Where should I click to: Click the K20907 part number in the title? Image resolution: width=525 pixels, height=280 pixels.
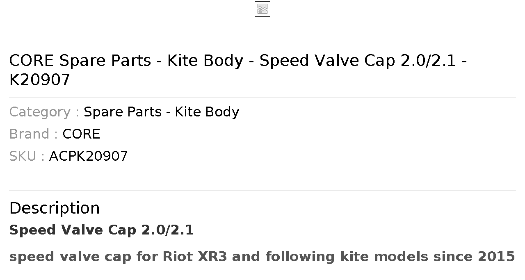point(40,80)
